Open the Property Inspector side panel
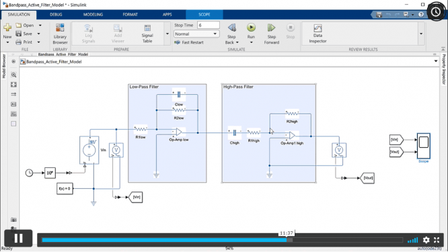This screenshot has width=448, height=252. click(444, 69)
